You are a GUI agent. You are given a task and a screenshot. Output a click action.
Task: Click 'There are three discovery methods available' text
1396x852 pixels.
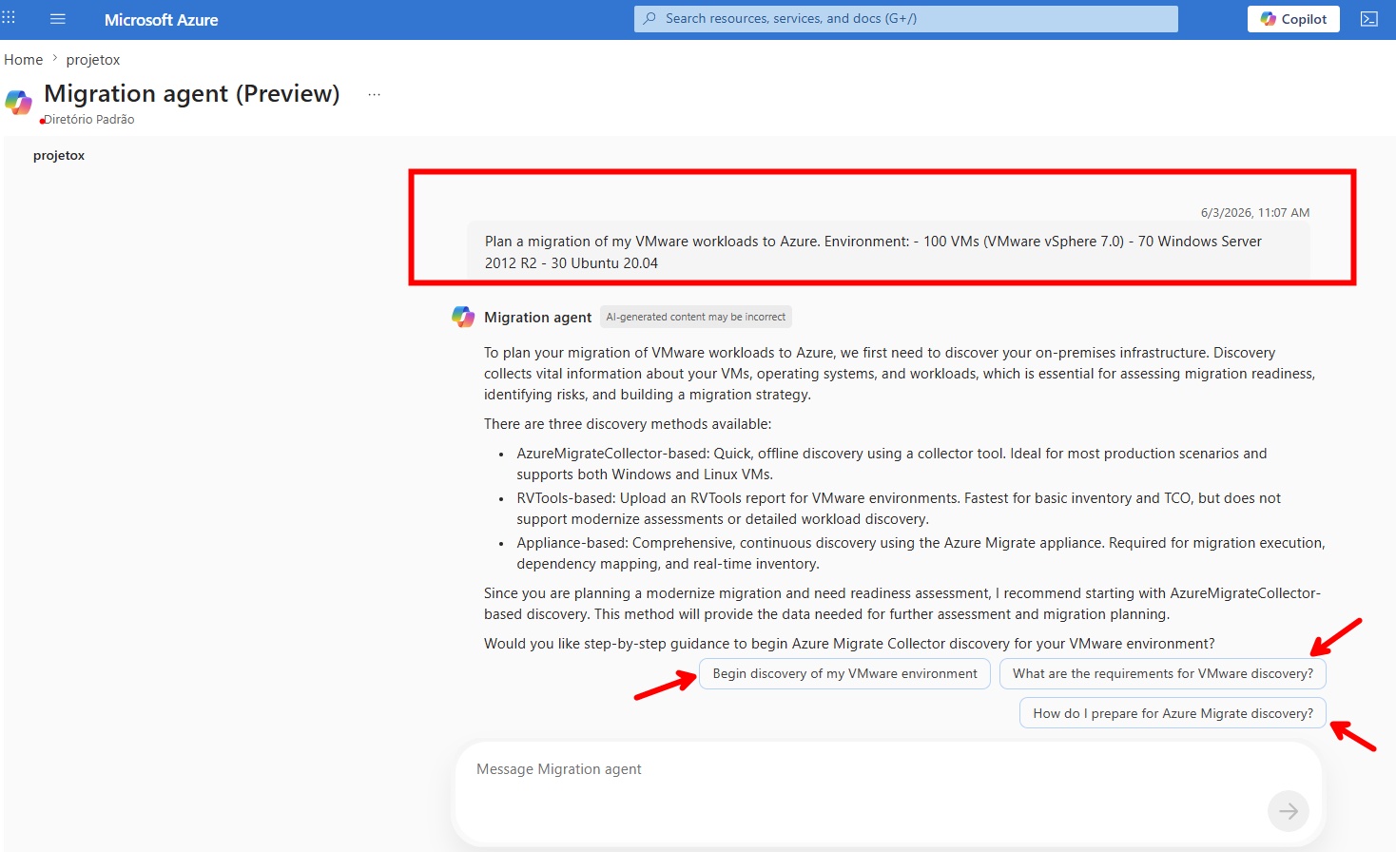(628, 424)
